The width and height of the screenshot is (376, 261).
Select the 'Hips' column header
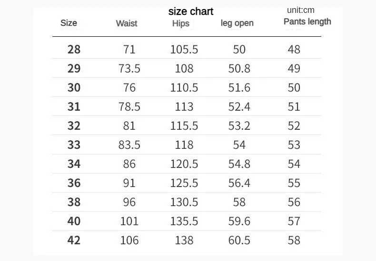(181, 23)
